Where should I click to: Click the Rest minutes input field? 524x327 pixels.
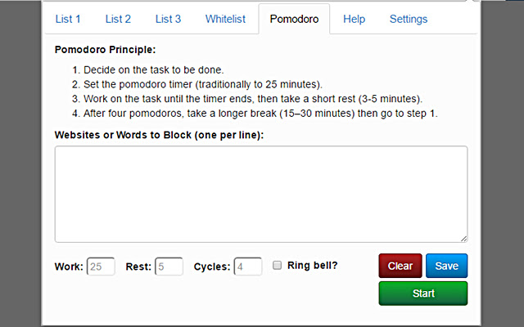click(169, 267)
